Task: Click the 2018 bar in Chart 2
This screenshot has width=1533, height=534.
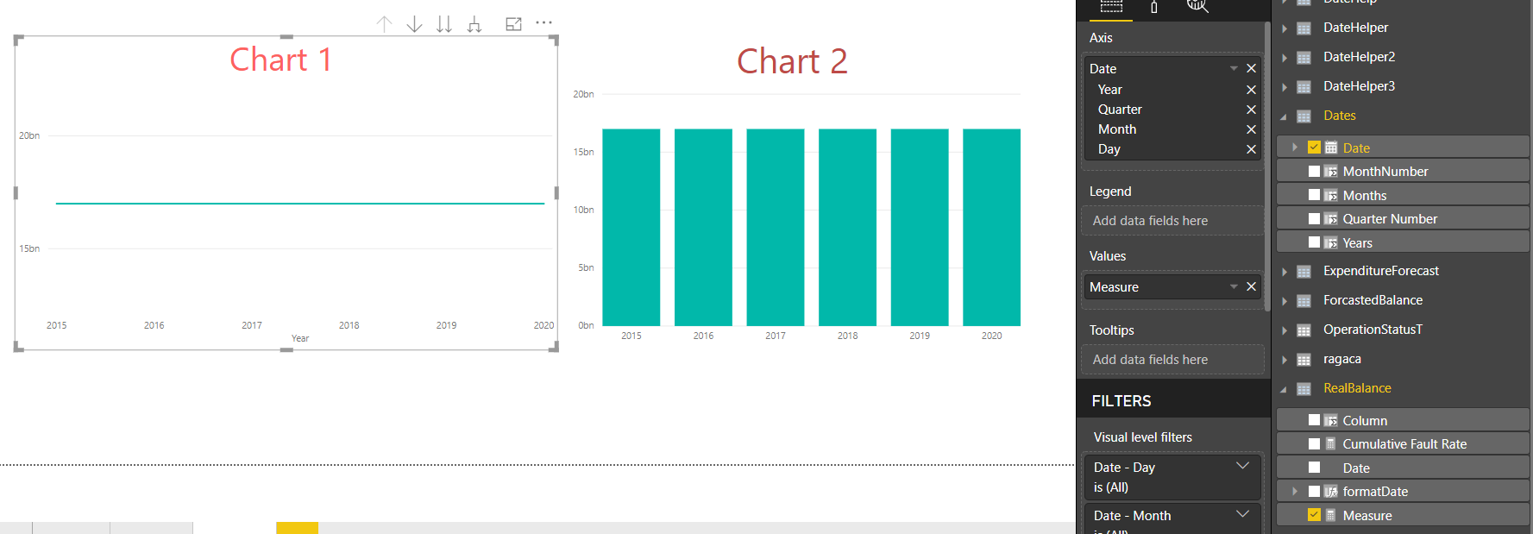Action: pos(847,227)
